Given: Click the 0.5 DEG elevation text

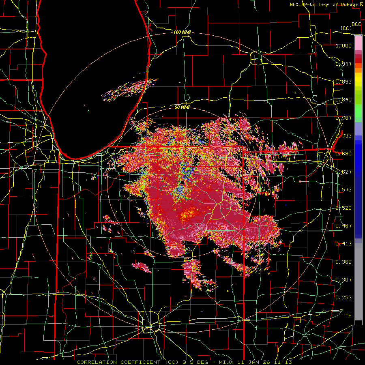Looking at the screenshot, I should 196,362.
